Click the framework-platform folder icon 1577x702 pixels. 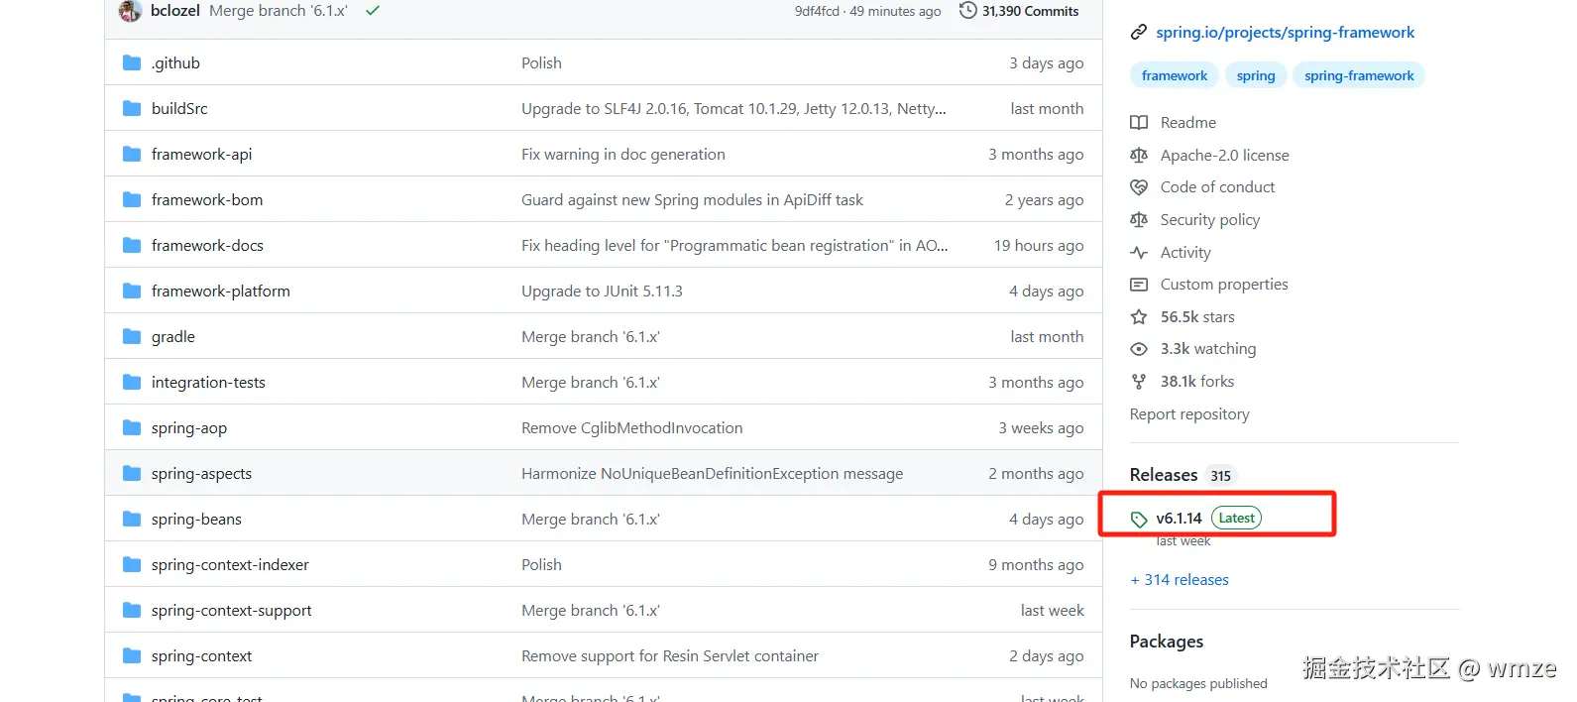[x=132, y=291]
